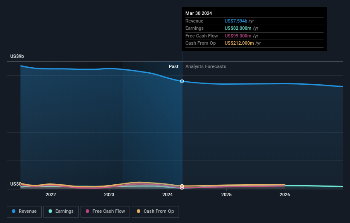The width and height of the screenshot is (350, 223).
Task: Click the Revenue row label in tooltip
Action: point(194,21)
